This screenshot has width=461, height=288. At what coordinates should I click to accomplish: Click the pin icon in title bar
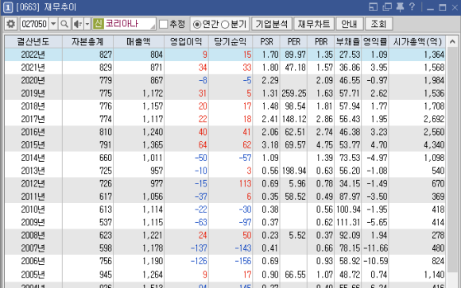click(x=400, y=7)
